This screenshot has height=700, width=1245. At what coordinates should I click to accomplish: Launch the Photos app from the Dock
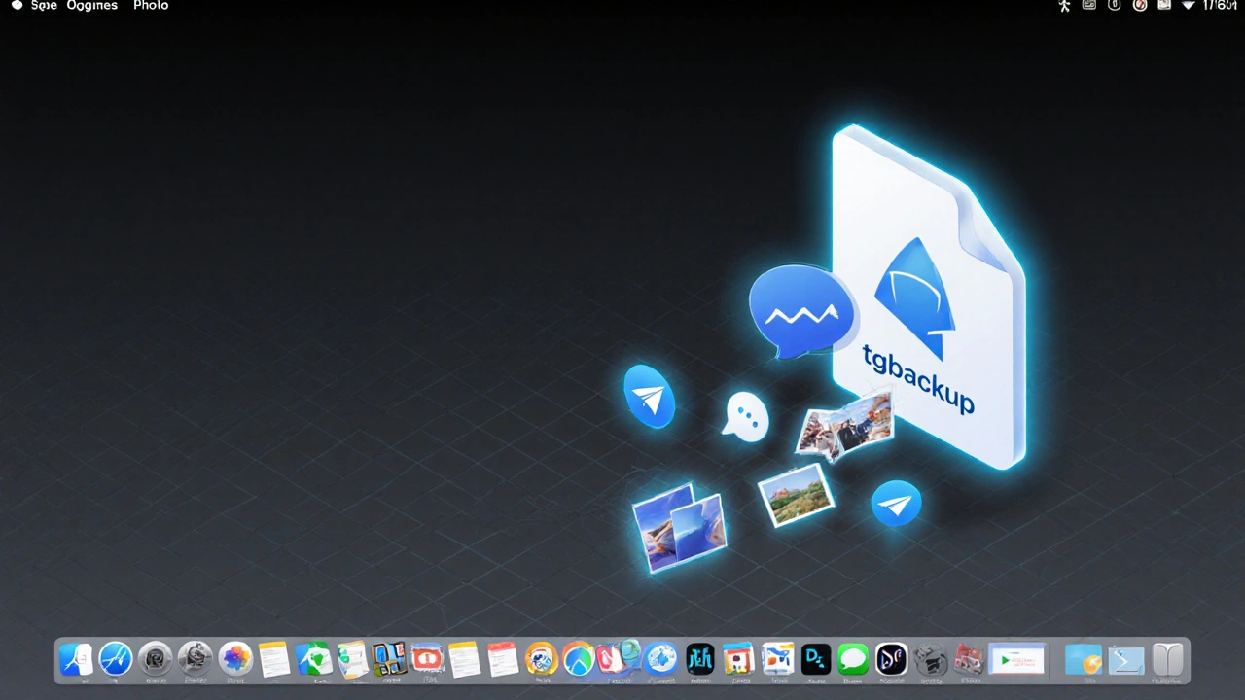click(235, 659)
